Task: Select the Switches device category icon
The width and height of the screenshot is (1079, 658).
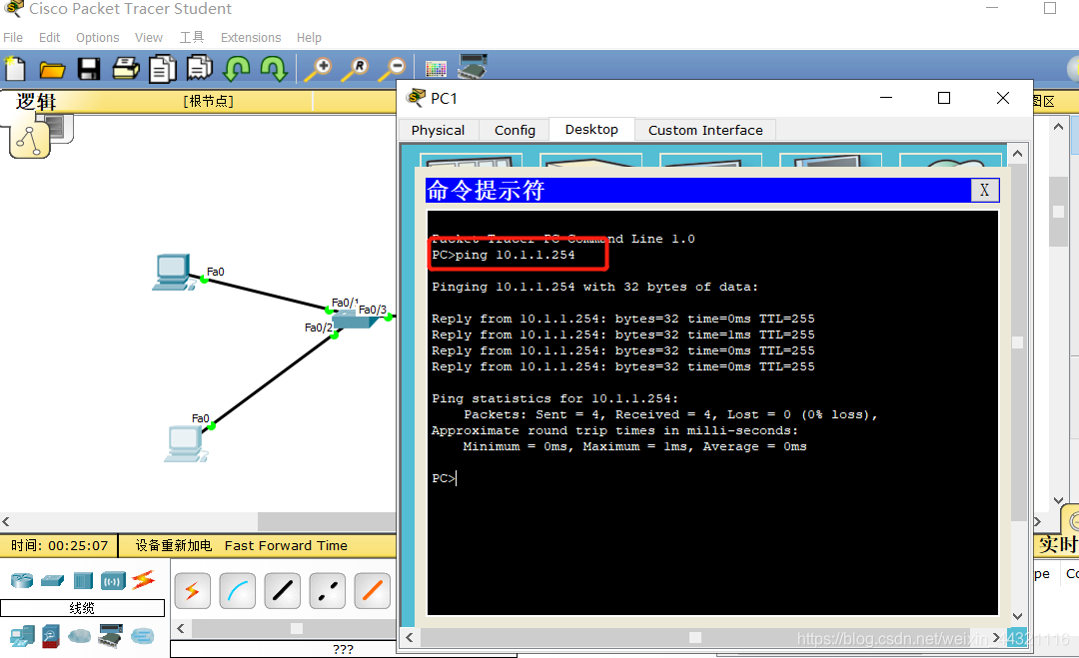Action: 52,582
